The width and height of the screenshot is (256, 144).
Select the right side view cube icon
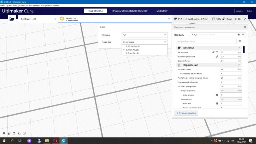[24, 133]
